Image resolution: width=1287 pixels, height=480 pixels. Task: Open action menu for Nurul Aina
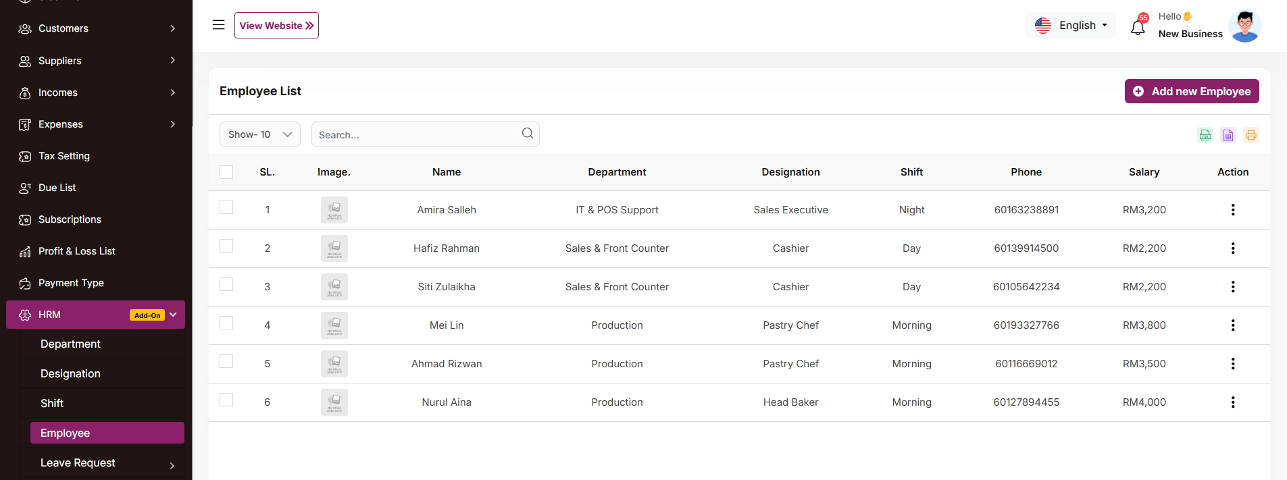point(1232,402)
